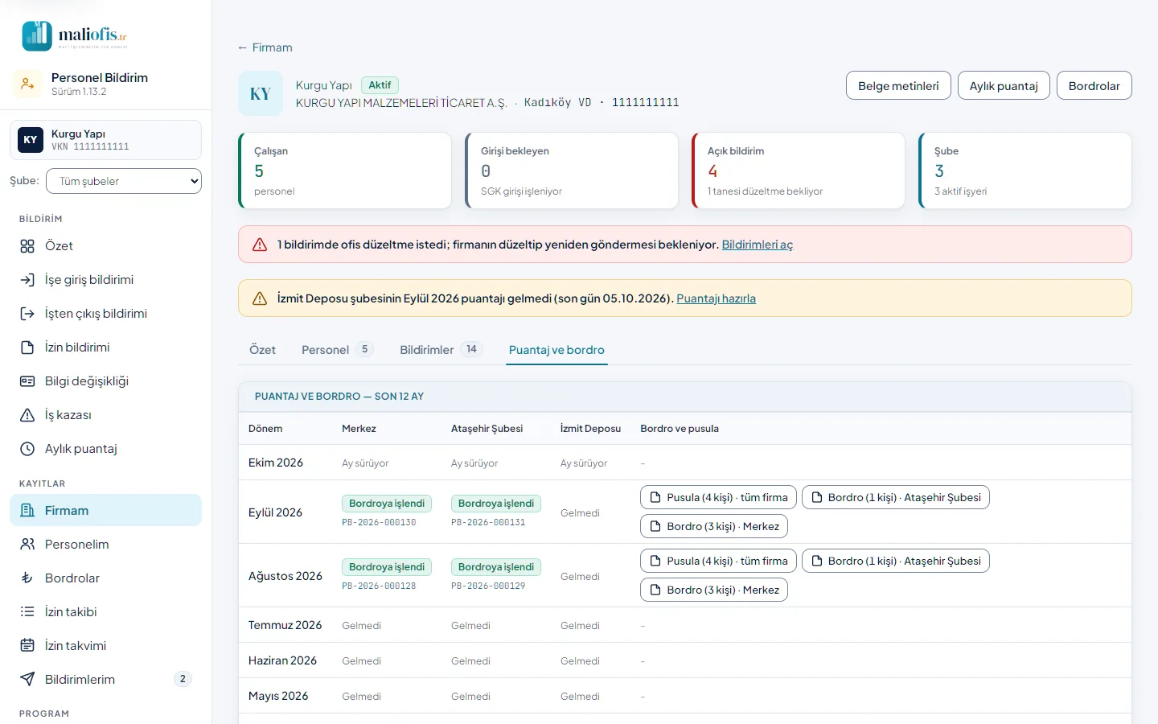Click İşten çıkış bildirimi exit icon
1158x724 pixels.
[x=27, y=314]
